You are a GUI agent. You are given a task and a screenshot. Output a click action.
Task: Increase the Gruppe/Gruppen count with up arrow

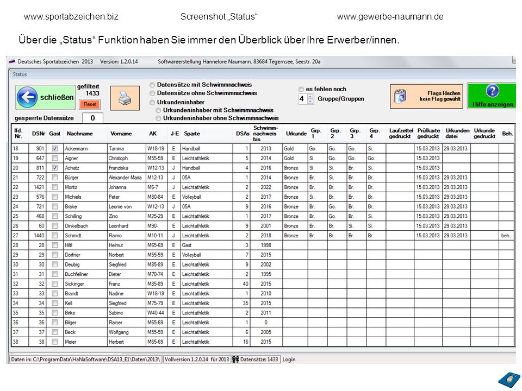310,97
